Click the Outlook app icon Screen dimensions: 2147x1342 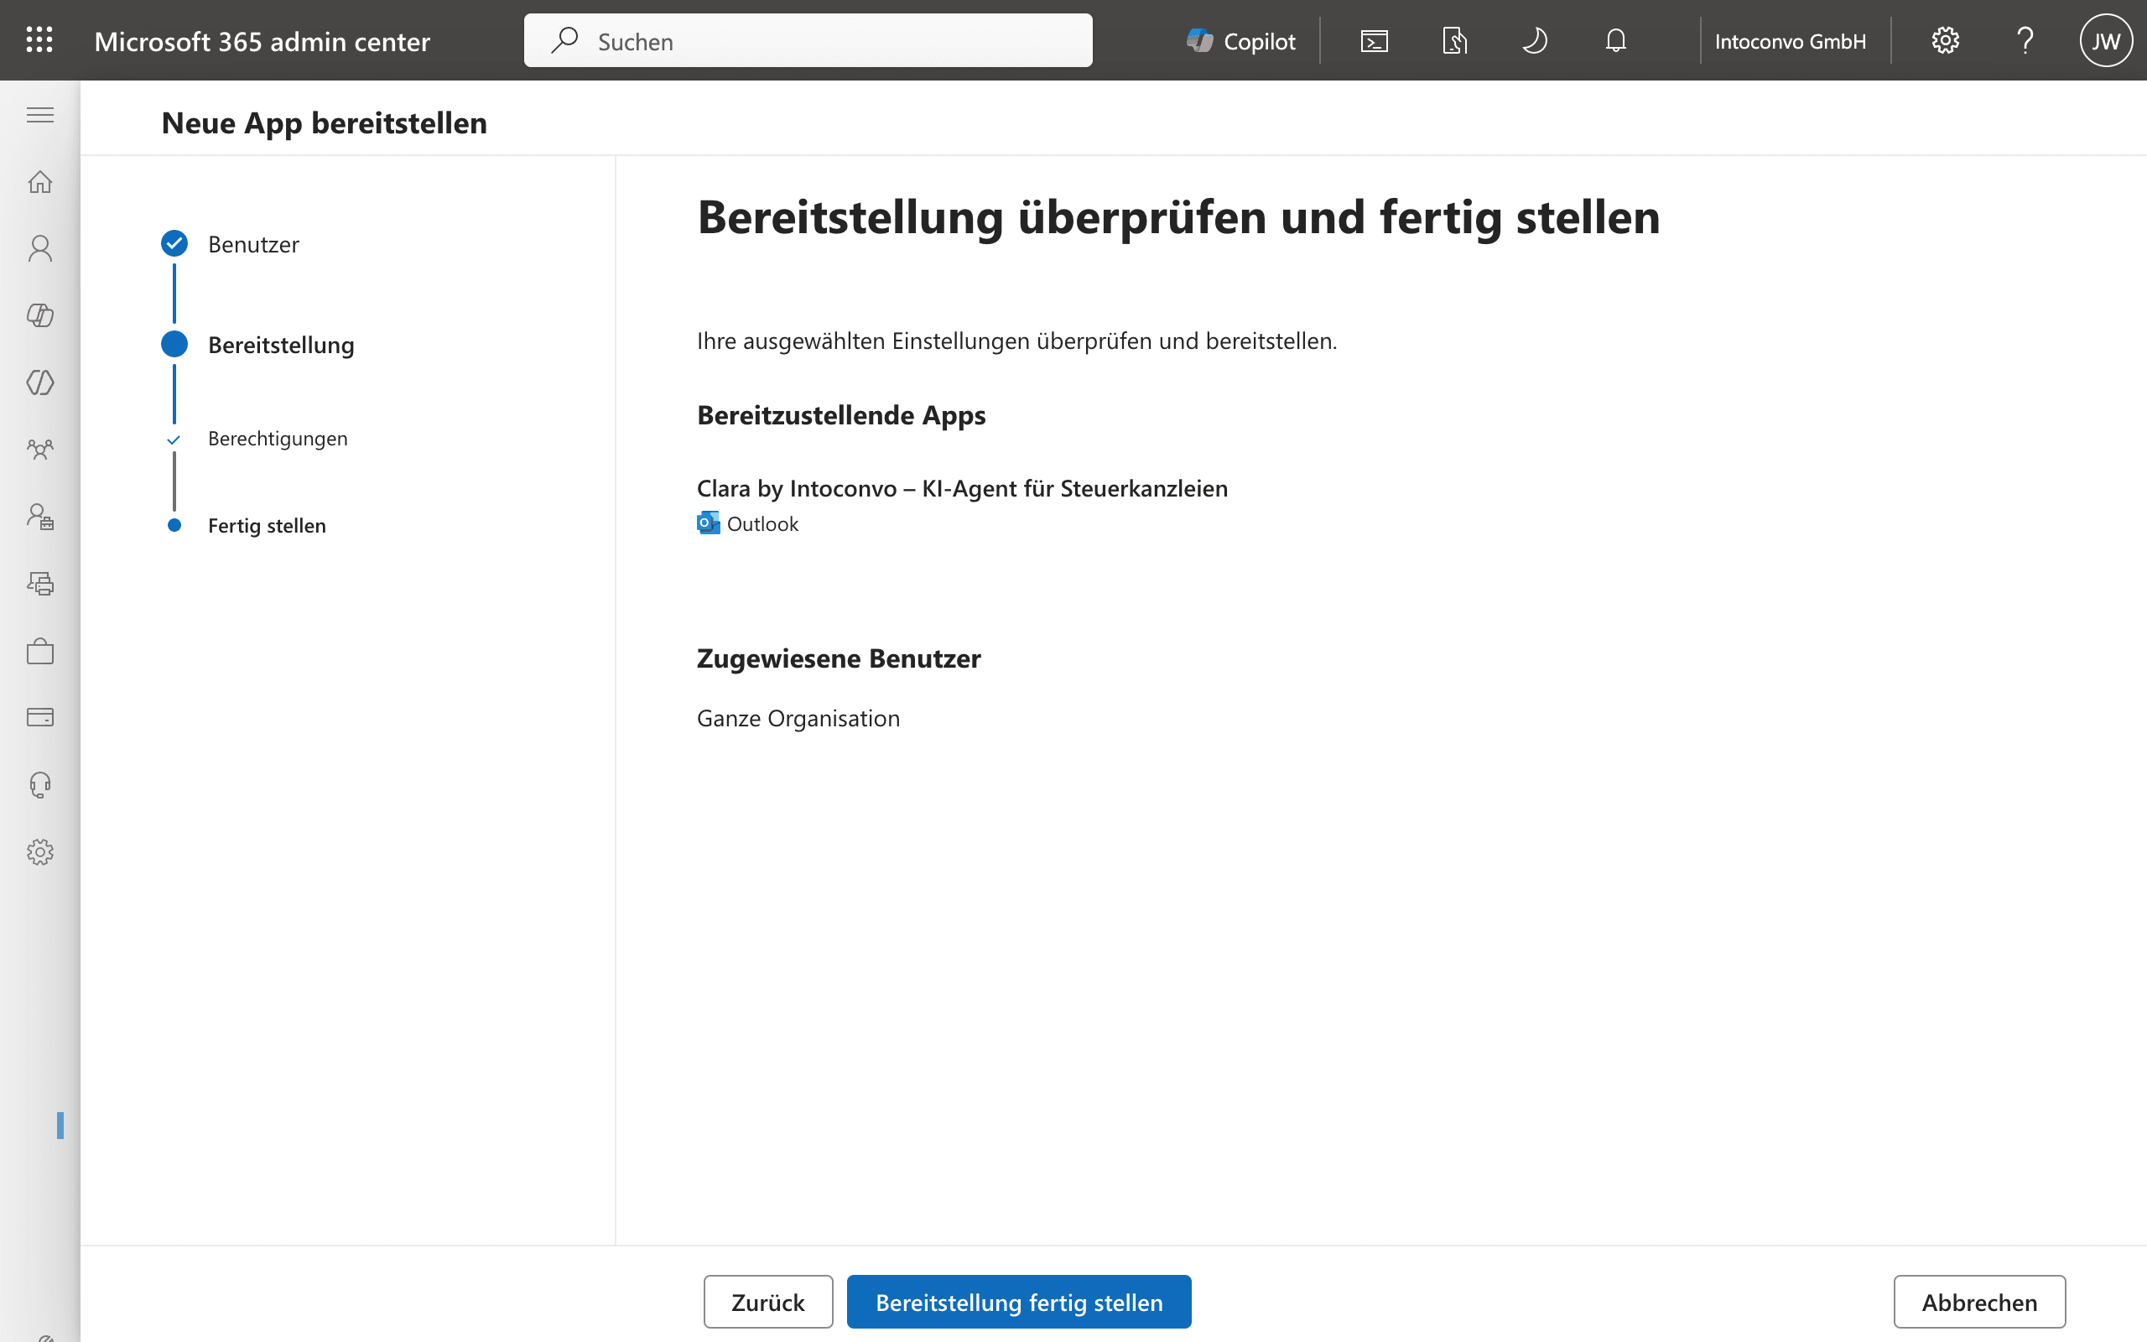(x=708, y=523)
